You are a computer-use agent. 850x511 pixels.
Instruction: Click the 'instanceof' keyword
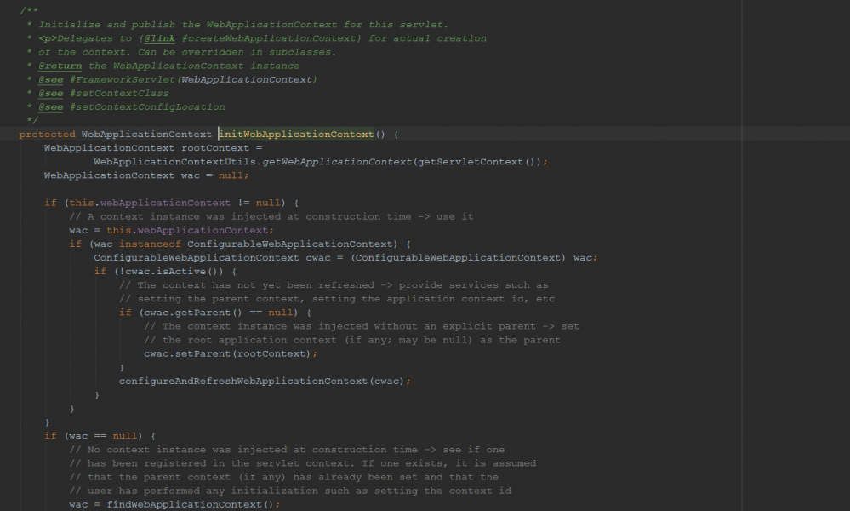point(150,244)
